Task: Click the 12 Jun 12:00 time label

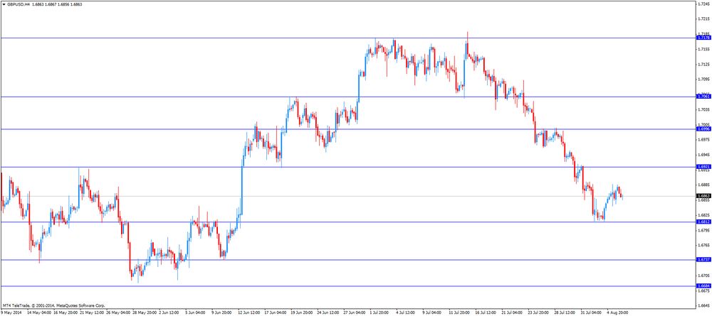Action: pyautogui.click(x=250, y=312)
